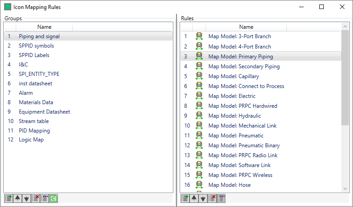Screen dimensions: 353x207
Task: Click the Groups Name column header
Action: click(x=44, y=27)
